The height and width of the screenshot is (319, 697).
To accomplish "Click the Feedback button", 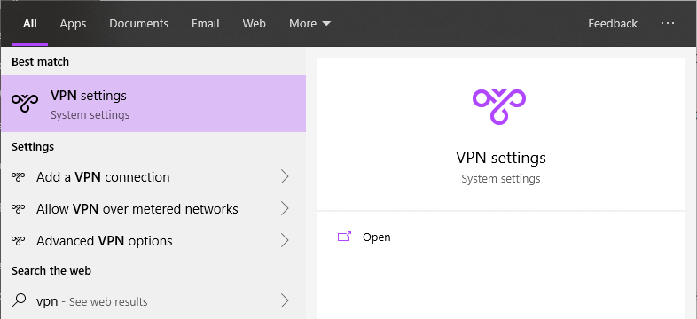I will (613, 24).
